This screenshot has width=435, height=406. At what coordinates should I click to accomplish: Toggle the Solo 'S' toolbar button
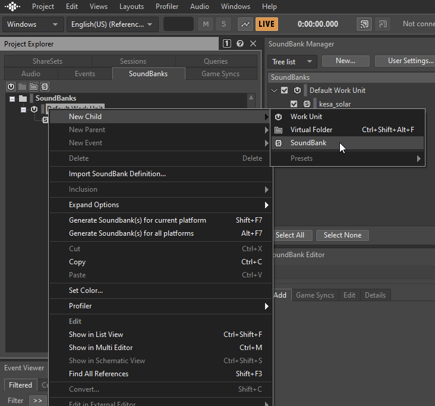(223, 24)
